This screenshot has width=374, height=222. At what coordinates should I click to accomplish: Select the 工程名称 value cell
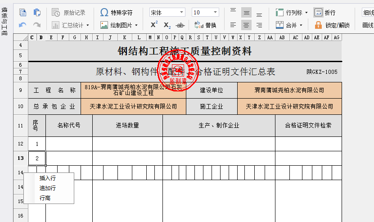coord(133,90)
